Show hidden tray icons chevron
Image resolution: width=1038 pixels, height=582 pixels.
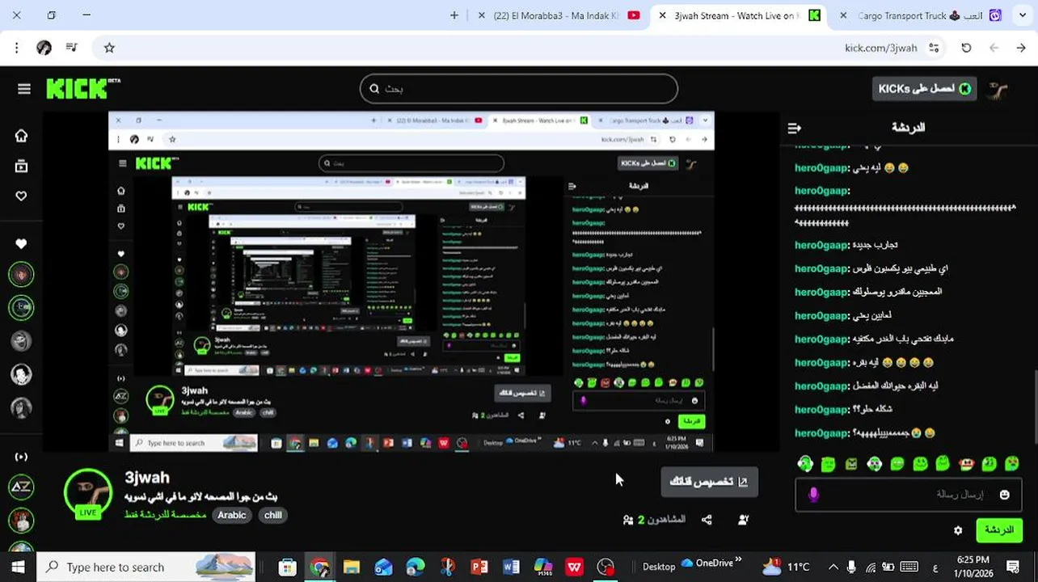tap(833, 567)
